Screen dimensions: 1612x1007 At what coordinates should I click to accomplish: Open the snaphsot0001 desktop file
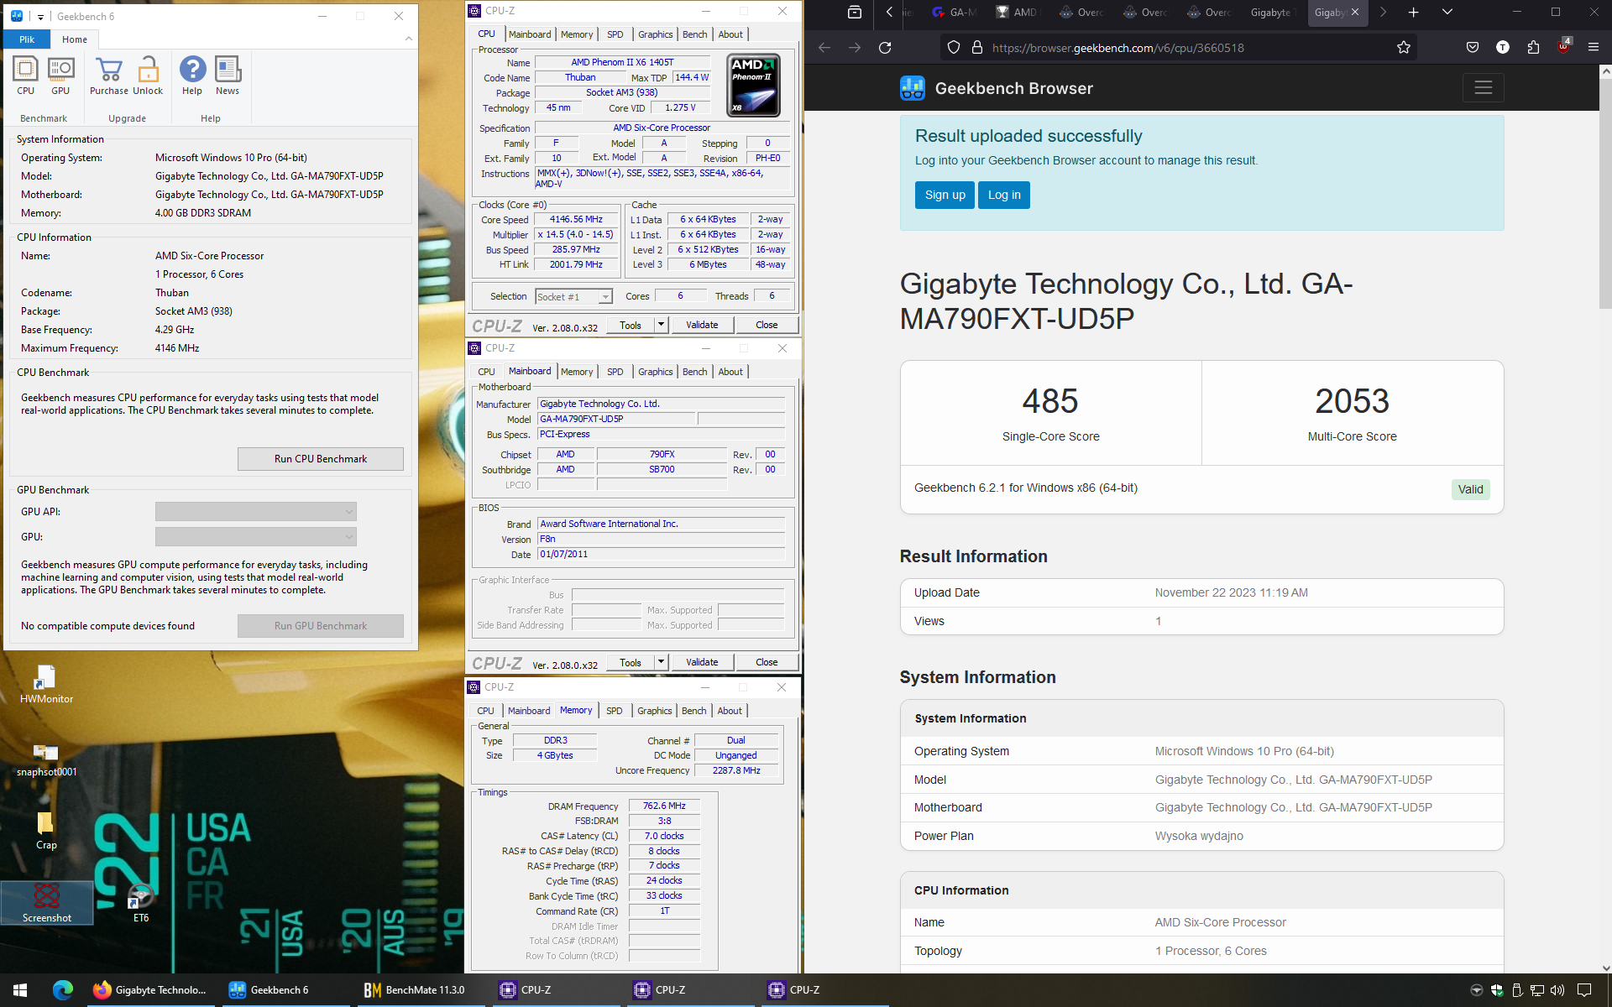tap(46, 759)
